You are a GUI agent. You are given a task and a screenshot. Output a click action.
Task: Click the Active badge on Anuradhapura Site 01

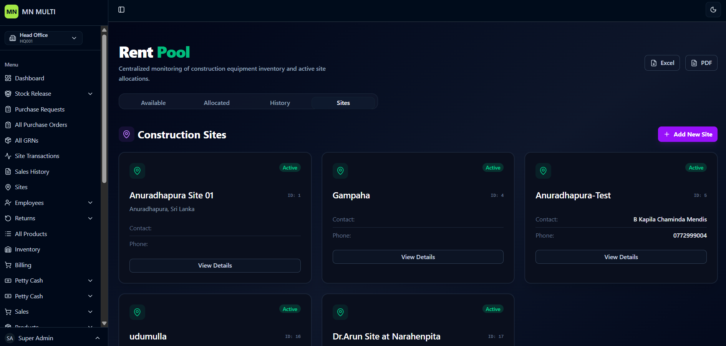tap(290, 168)
